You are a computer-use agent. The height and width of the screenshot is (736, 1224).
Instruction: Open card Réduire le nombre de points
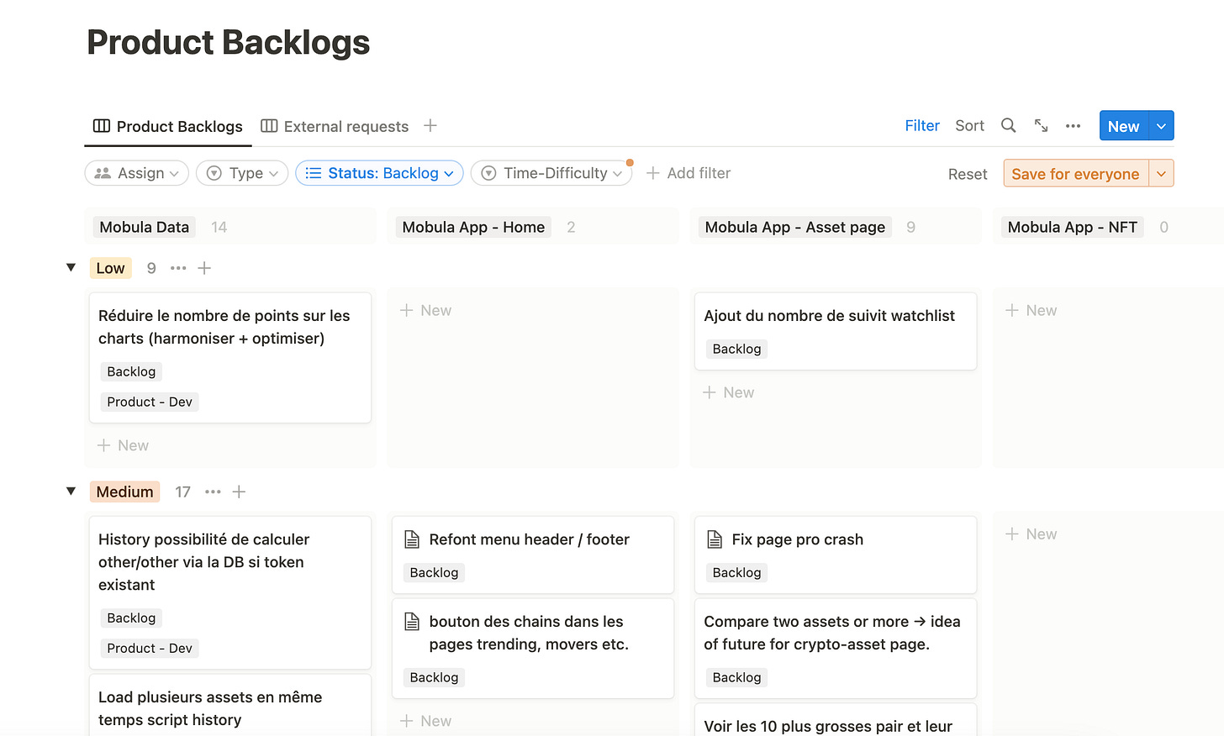[230, 358]
